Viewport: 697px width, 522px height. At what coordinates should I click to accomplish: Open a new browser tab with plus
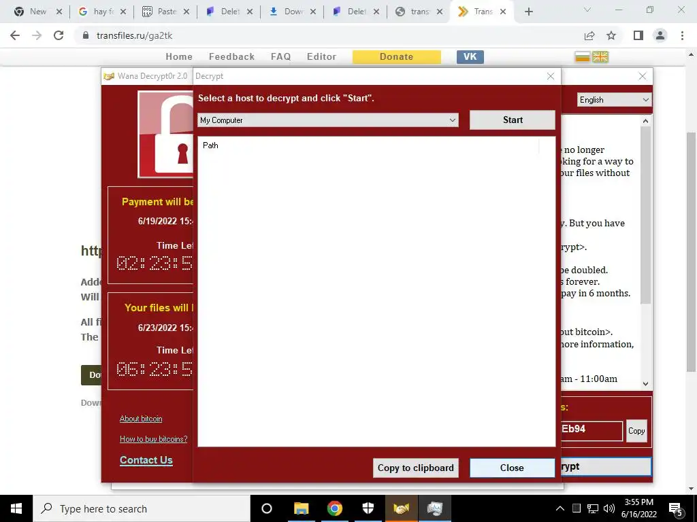click(x=528, y=12)
